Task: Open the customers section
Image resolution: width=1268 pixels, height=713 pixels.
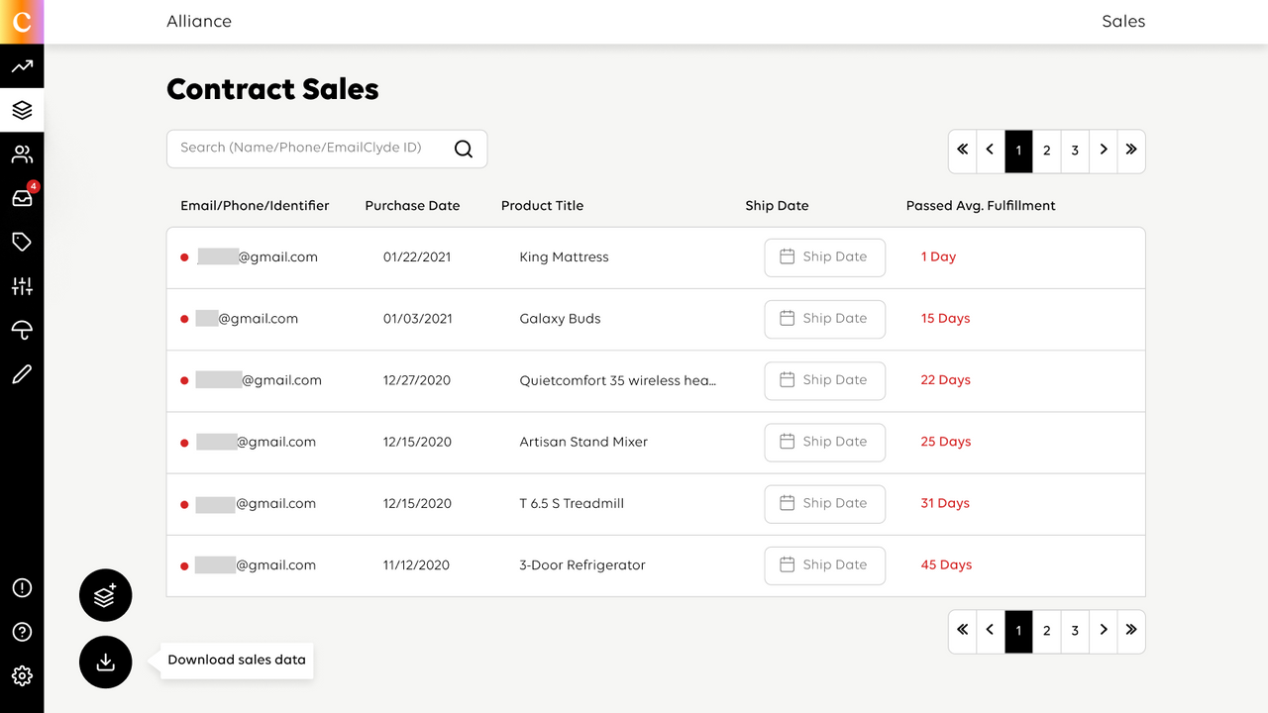Action: pos(22,153)
